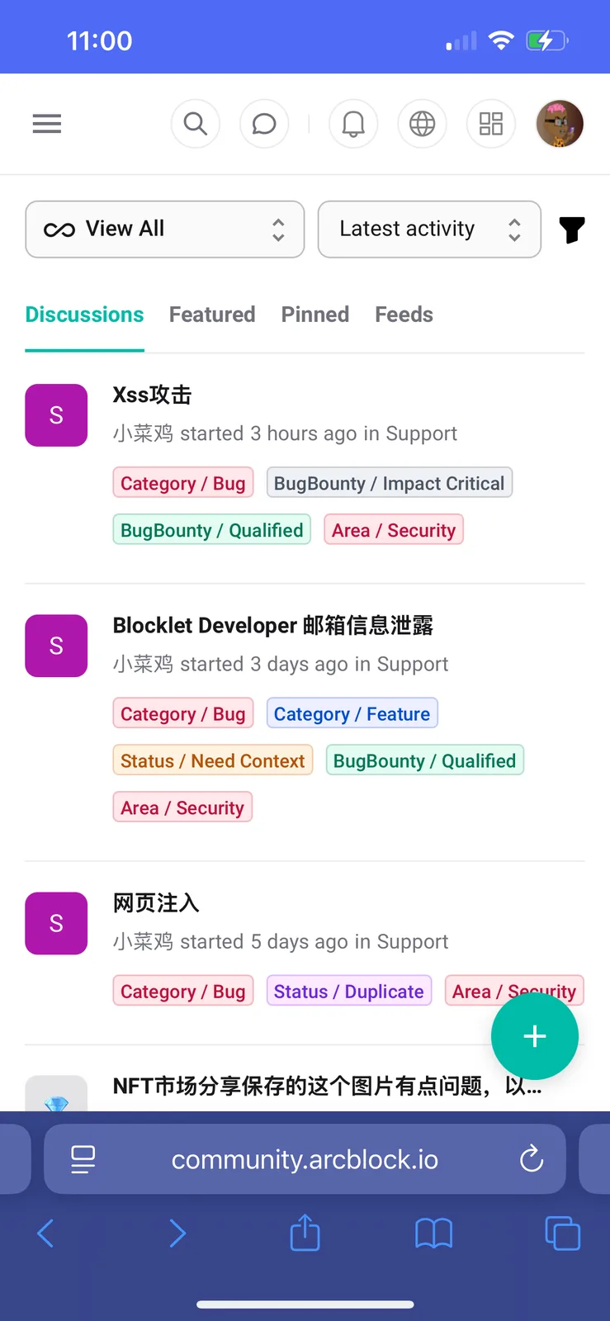Image resolution: width=610 pixels, height=1321 pixels.
Task: Expand the View All dropdown
Action: pos(165,230)
